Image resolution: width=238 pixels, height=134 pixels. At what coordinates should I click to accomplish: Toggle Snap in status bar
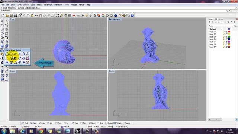90,127
